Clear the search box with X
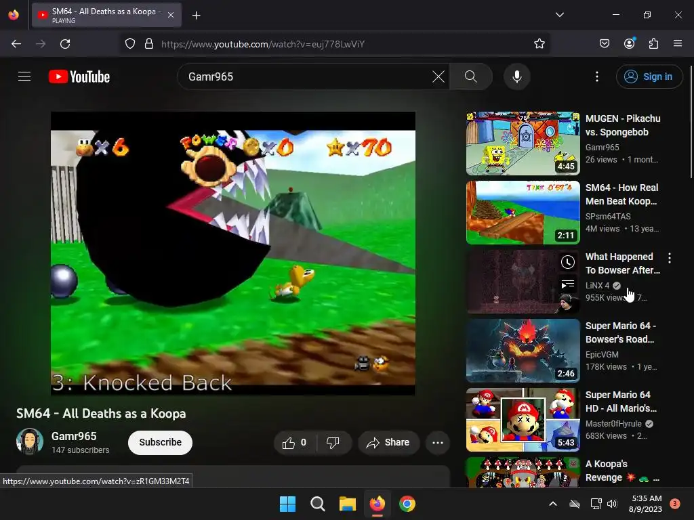Screen dimensions: 694x520 (438, 77)
